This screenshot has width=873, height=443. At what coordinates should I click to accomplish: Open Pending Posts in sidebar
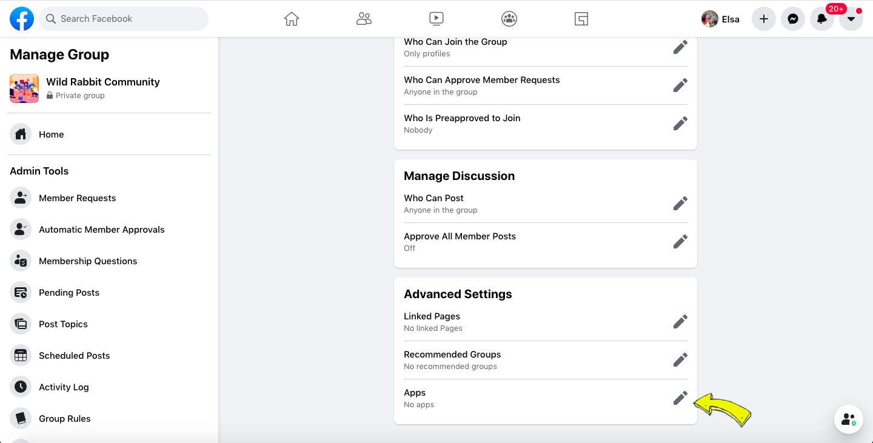click(109, 293)
